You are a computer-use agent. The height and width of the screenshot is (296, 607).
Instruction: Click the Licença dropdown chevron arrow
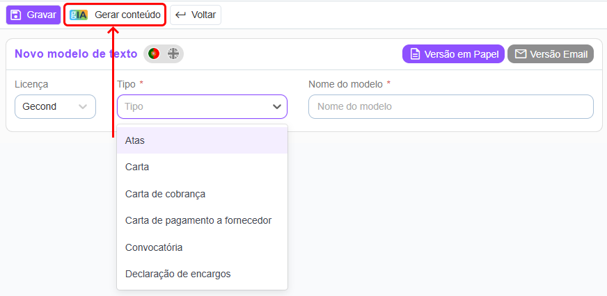point(84,106)
